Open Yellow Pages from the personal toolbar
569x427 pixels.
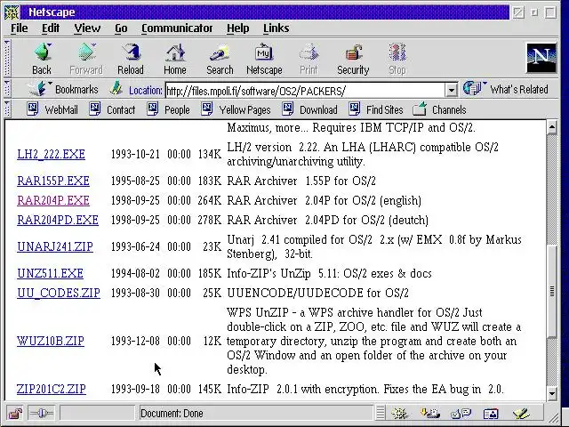pos(236,109)
